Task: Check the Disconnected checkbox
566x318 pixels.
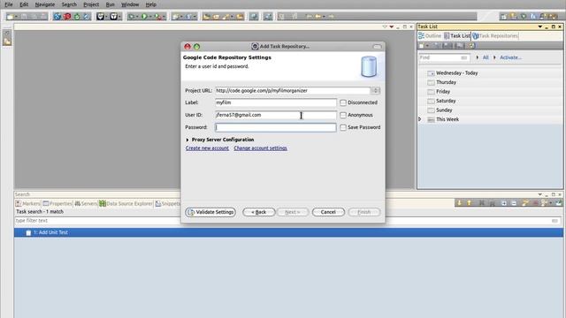Action: click(x=343, y=102)
